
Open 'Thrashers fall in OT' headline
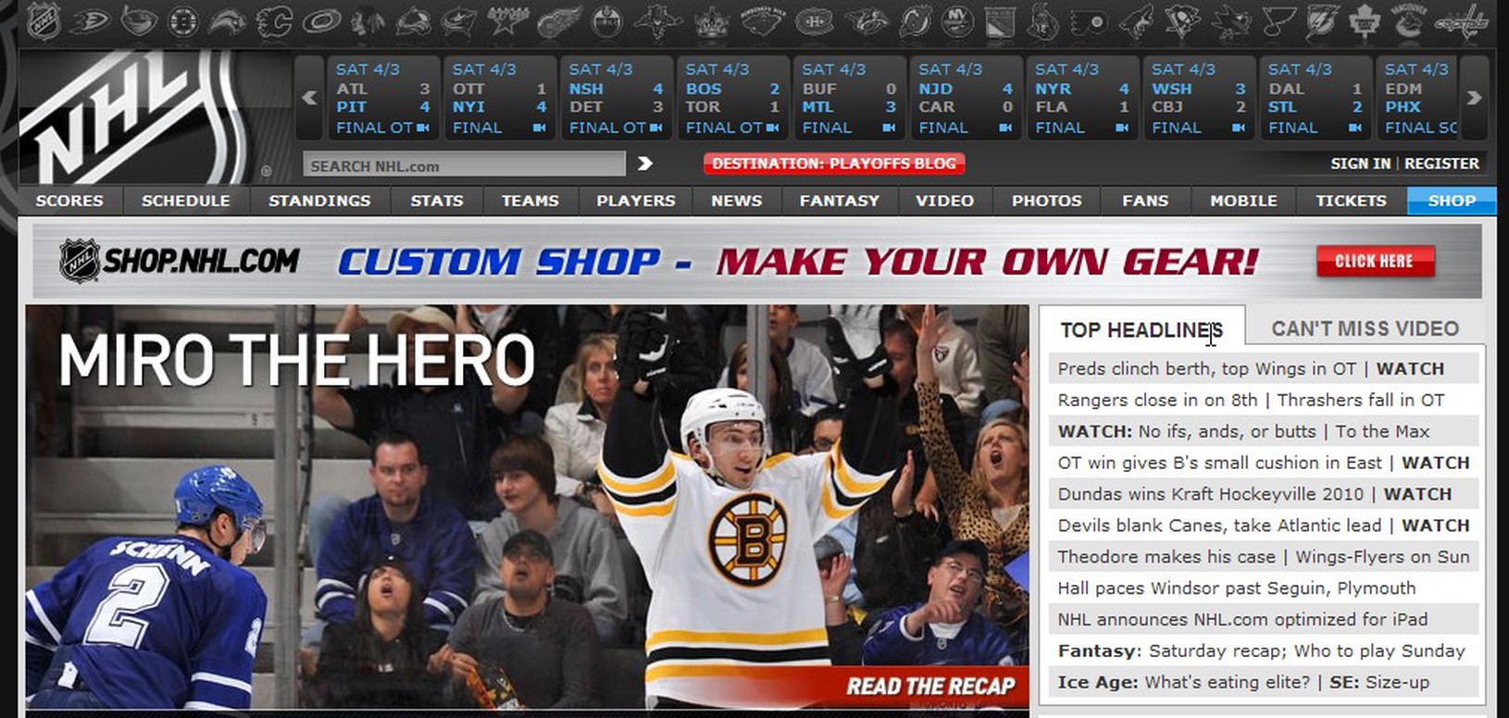[x=1361, y=400]
